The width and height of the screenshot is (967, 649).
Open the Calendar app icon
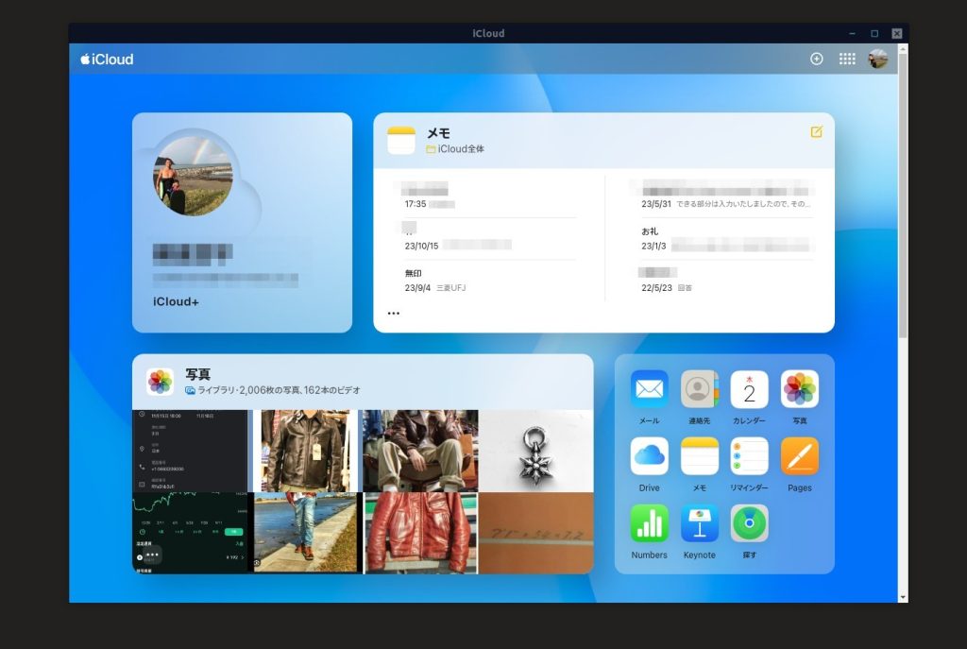(x=749, y=389)
